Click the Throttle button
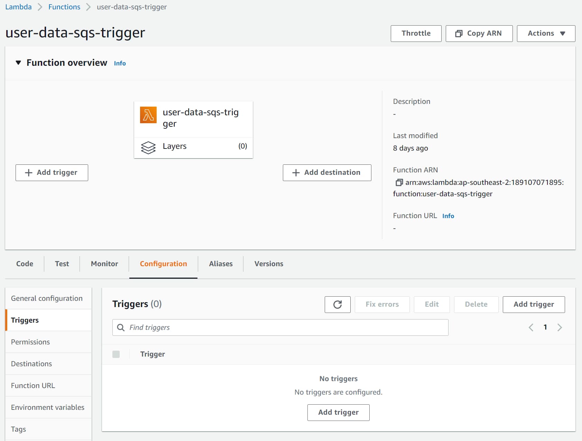 [416, 33]
